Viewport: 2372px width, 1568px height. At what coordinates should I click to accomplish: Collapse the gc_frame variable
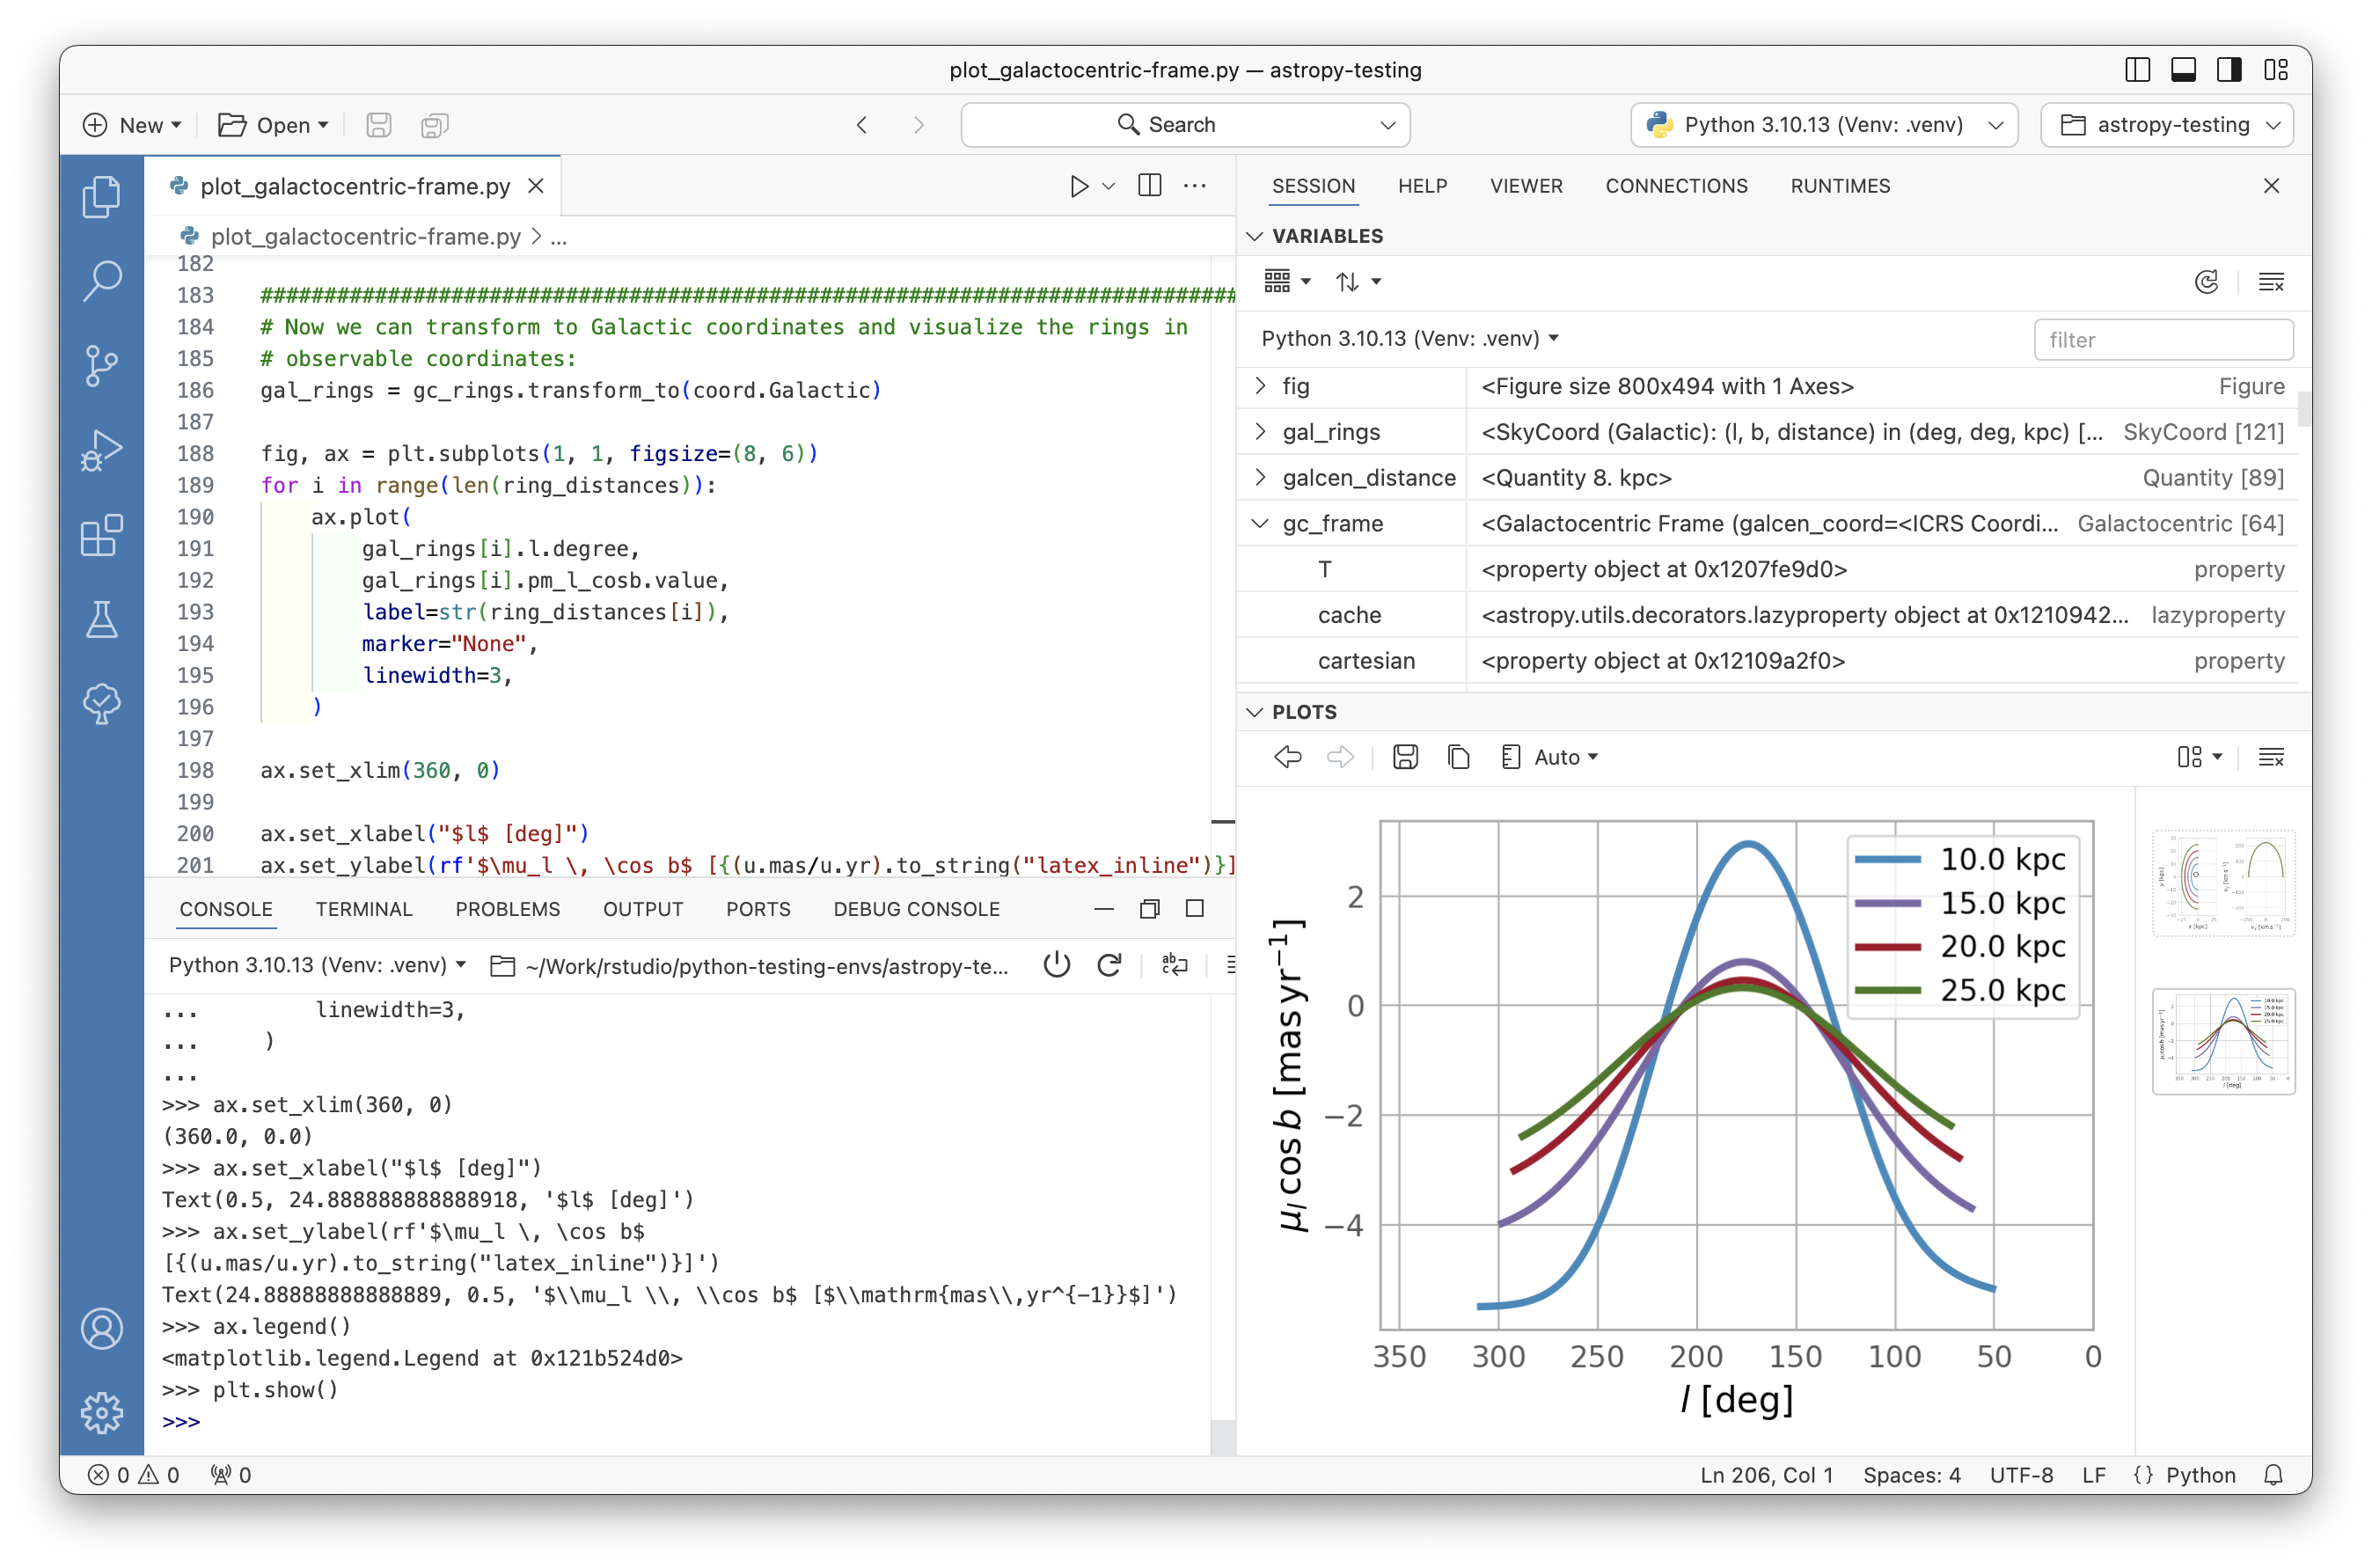tap(1259, 523)
